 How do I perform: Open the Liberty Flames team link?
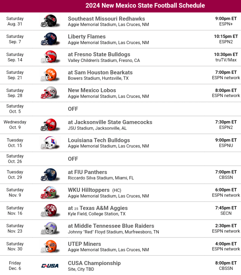tap(87, 37)
